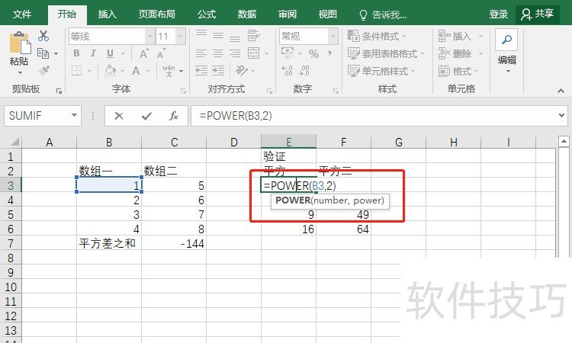The width and height of the screenshot is (572, 343).
Task: Click the Format Painter brush icon
Action: 43,70
